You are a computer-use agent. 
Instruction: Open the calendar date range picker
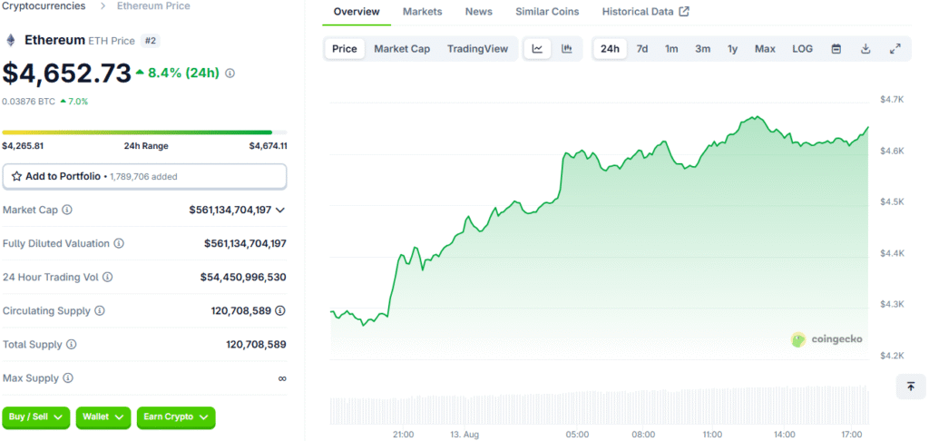[x=836, y=49]
